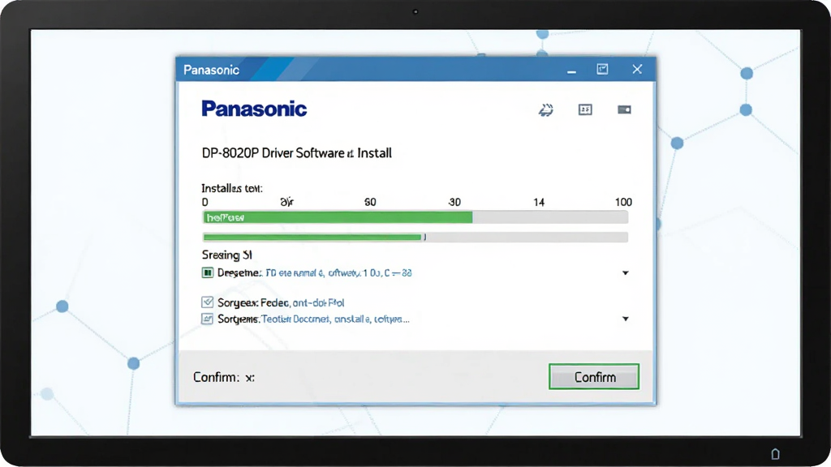Click the small icon at screen bottom-right corner
Screen dimensions: 831x467
(x=775, y=454)
